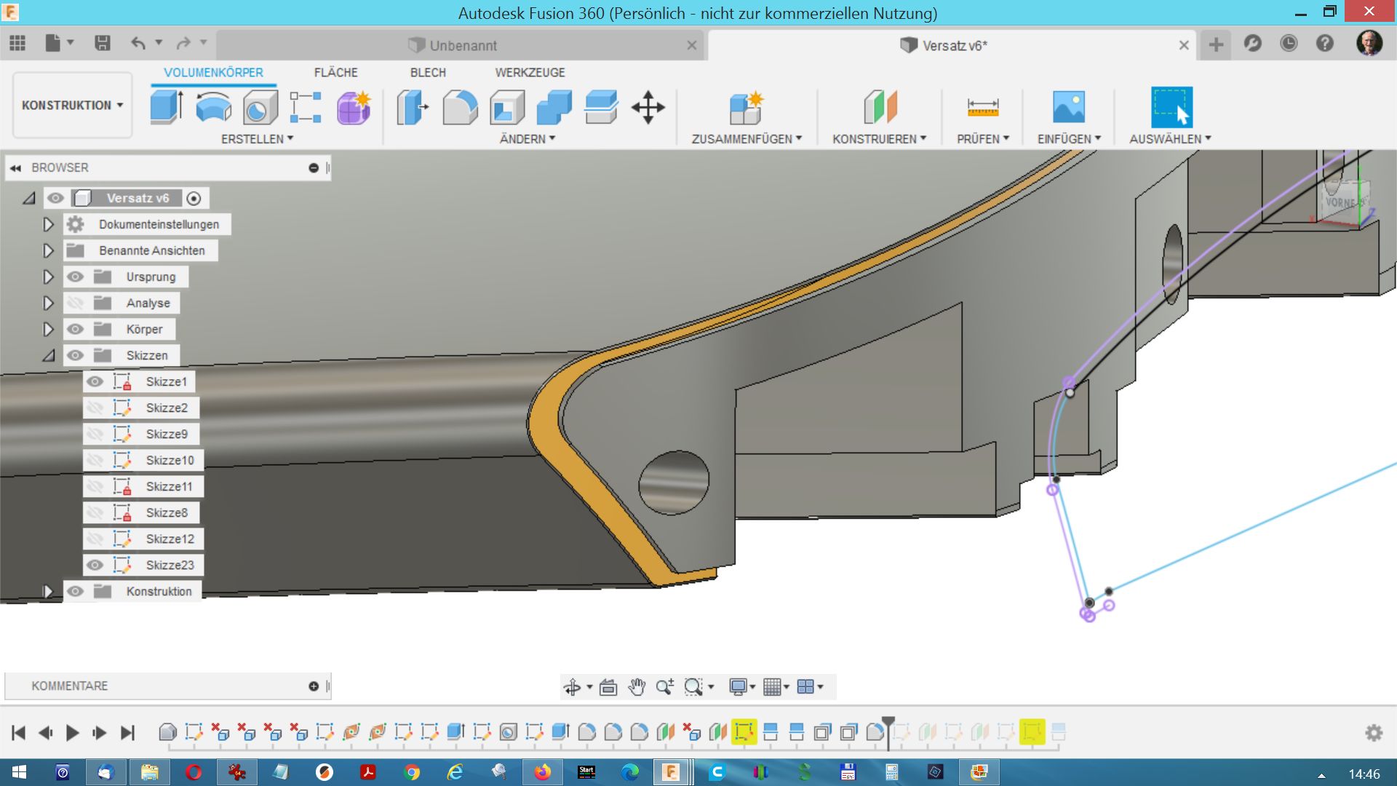Switch to the FLÄCHE tab
This screenshot has height=786, width=1397.
[335, 73]
